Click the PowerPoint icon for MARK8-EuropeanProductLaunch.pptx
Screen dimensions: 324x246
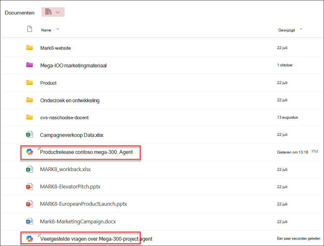click(30, 204)
